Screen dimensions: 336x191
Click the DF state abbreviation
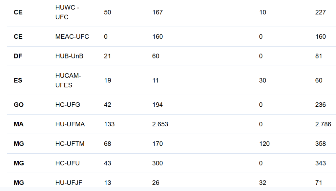tap(18, 56)
